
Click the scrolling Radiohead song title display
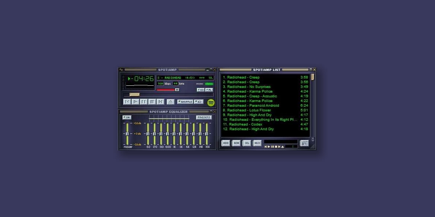click(185, 78)
